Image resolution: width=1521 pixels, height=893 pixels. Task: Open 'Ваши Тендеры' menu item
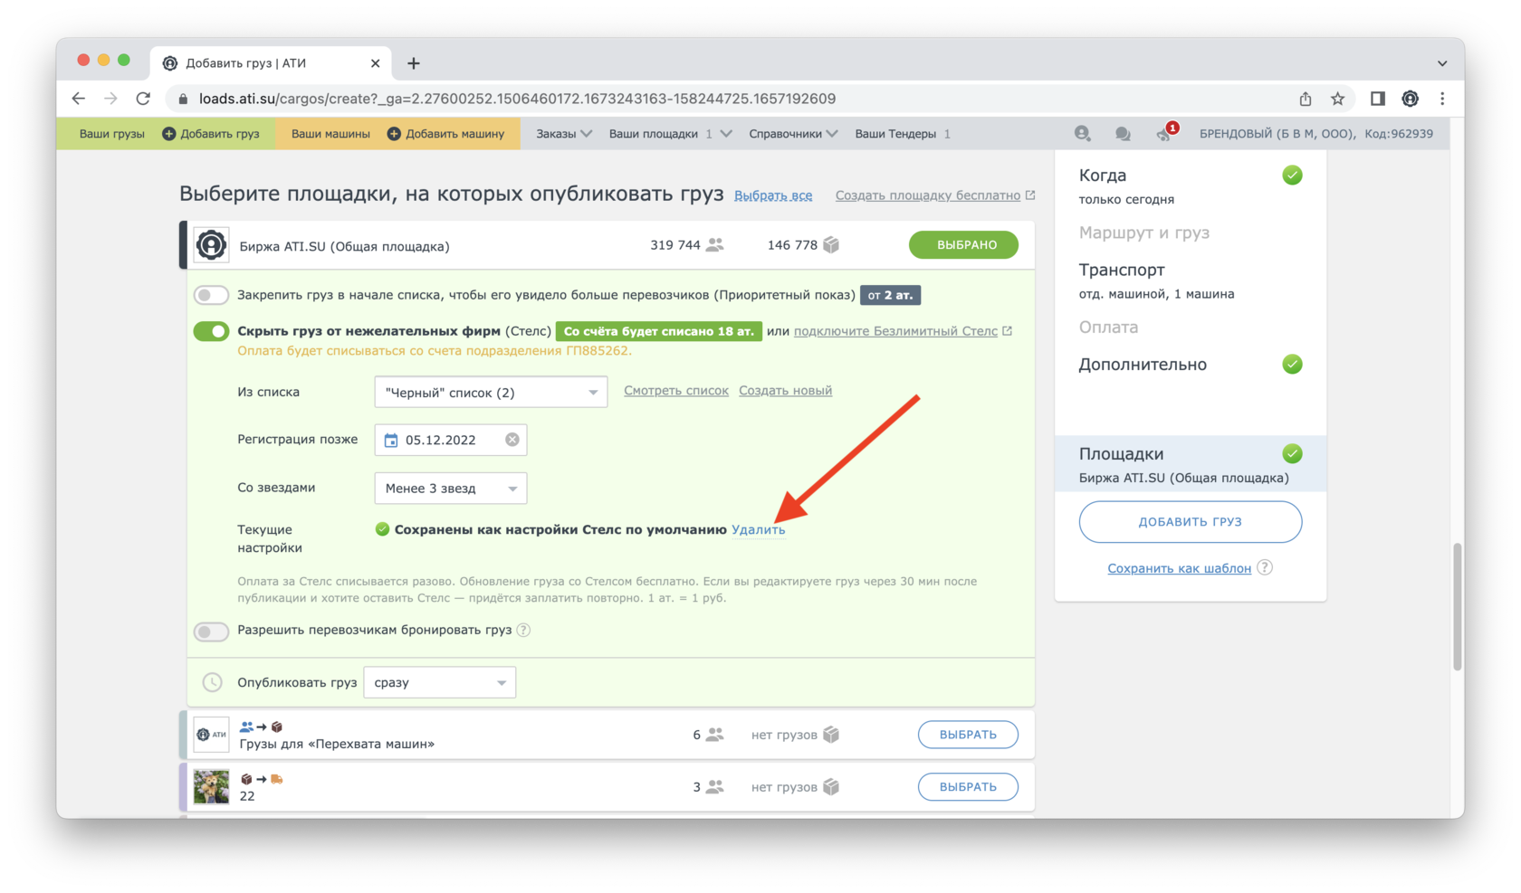(902, 134)
